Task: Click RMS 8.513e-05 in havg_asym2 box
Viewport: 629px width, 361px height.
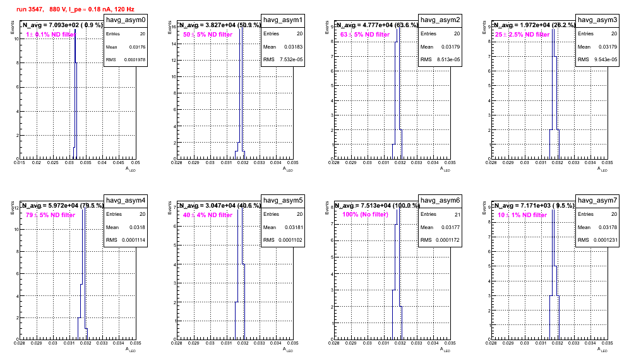Action: pyautogui.click(x=440, y=60)
